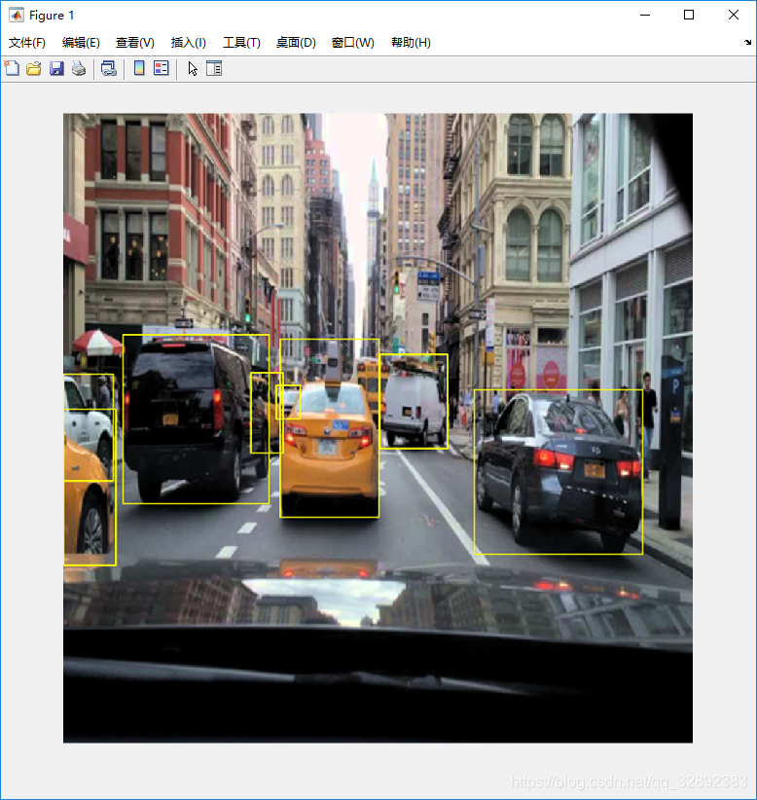
Task: Open the 文件(F) menu
Action: (x=27, y=43)
